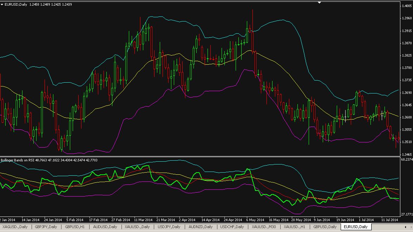Image resolution: width=413 pixels, height=232 pixels.
Task: Open the XAUUSD.,Daily chart tab
Action: pos(137,227)
